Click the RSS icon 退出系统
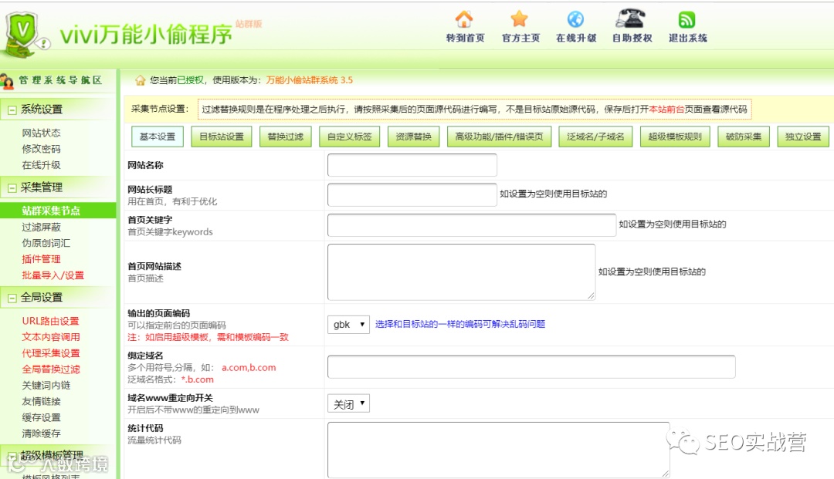Image resolution: width=834 pixels, height=479 pixels. 687,19
